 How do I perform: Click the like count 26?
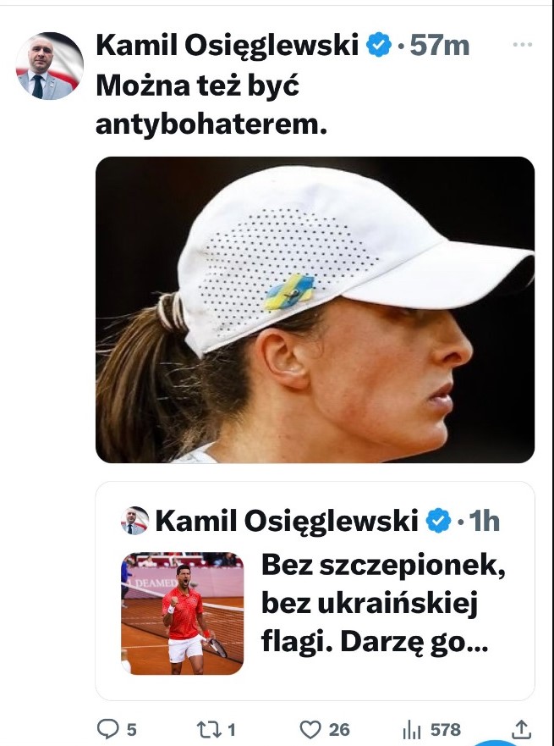point(339,729)
